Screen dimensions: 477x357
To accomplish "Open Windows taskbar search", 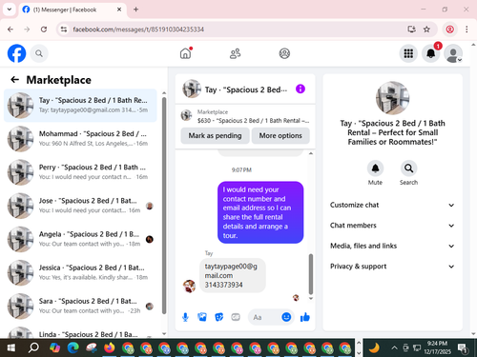I will 33,347.
